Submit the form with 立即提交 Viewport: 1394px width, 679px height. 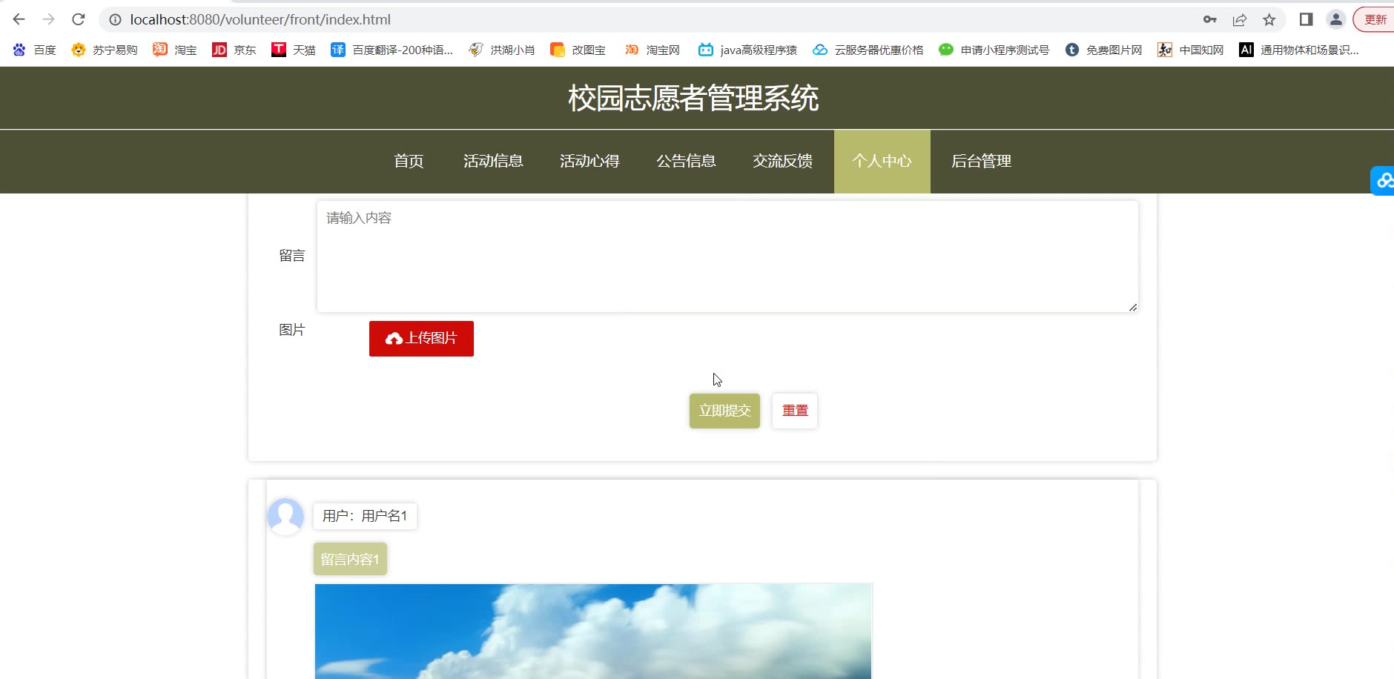(724, 411)
